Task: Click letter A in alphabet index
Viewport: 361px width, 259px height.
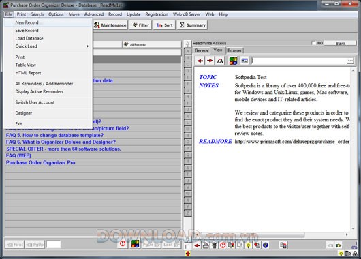Action: (x=188, y=51)
